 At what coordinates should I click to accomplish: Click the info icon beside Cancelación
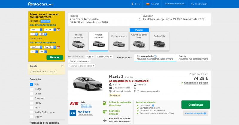click(x=153, y=105)
